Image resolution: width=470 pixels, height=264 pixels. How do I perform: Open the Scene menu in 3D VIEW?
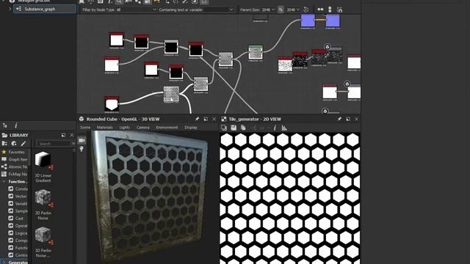coord(85,127)
